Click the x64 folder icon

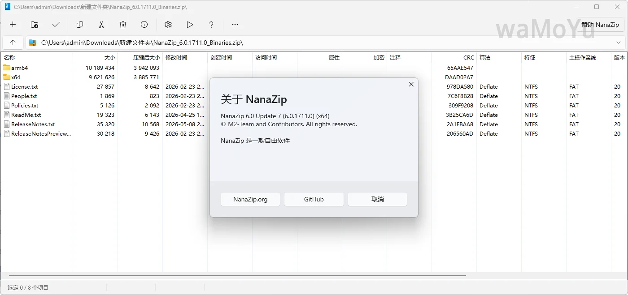(7, 77)
